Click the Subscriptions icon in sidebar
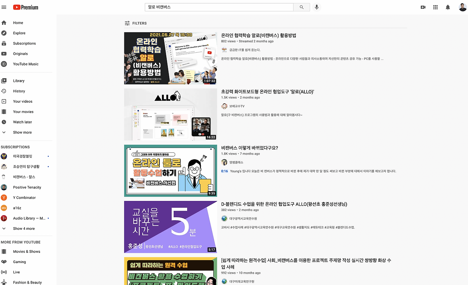468x285 pixels. point(4,43)
